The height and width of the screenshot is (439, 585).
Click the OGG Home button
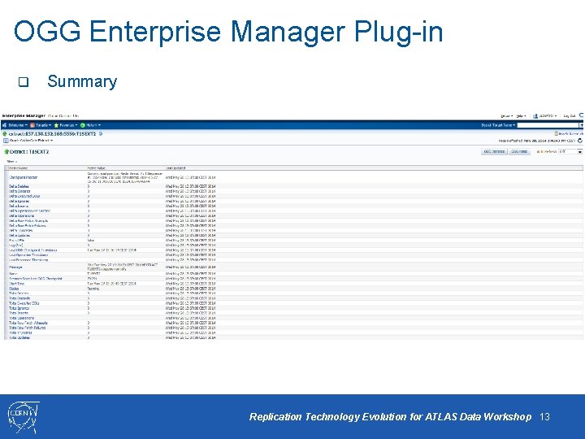519,151
